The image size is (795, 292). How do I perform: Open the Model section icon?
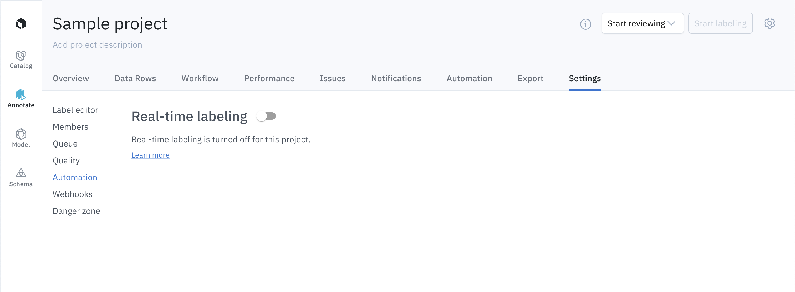point(21,134)
